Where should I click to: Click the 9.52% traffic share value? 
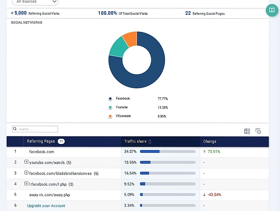pos(129,184)
